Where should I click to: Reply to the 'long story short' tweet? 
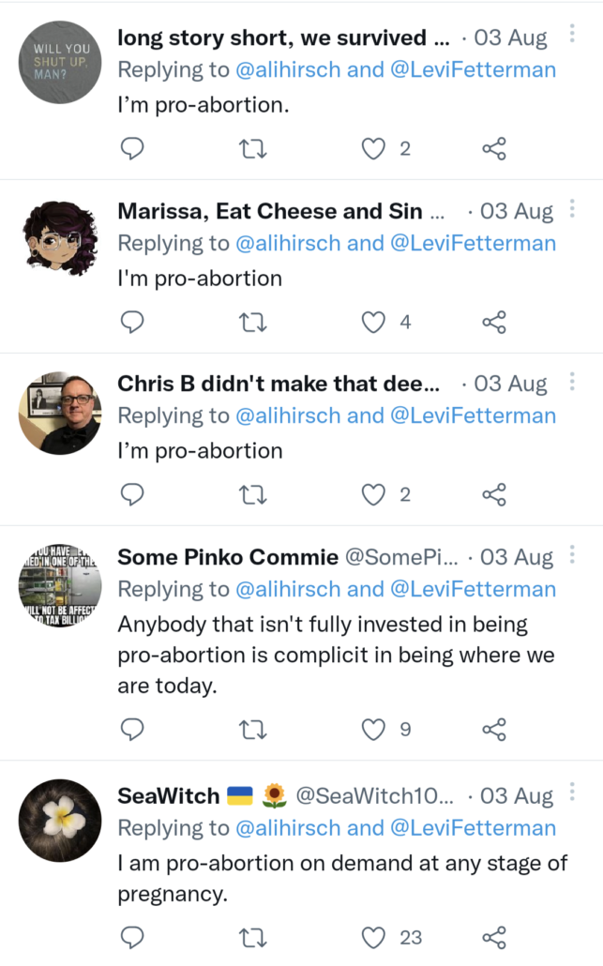point(133,148)
